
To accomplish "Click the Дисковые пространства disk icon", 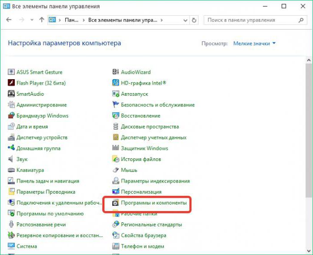I will click(115, 127).
